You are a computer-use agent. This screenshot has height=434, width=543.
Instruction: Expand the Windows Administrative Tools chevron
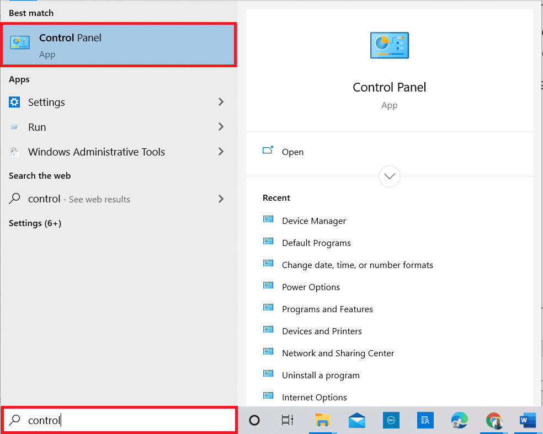point(221,151)
